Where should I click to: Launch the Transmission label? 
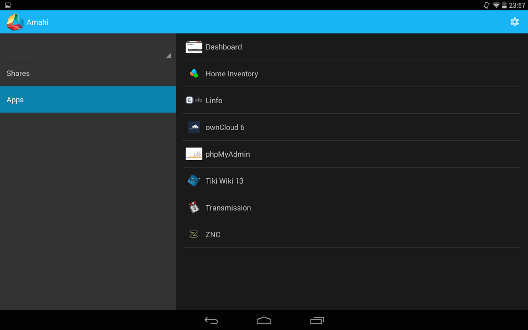point(228,208)
